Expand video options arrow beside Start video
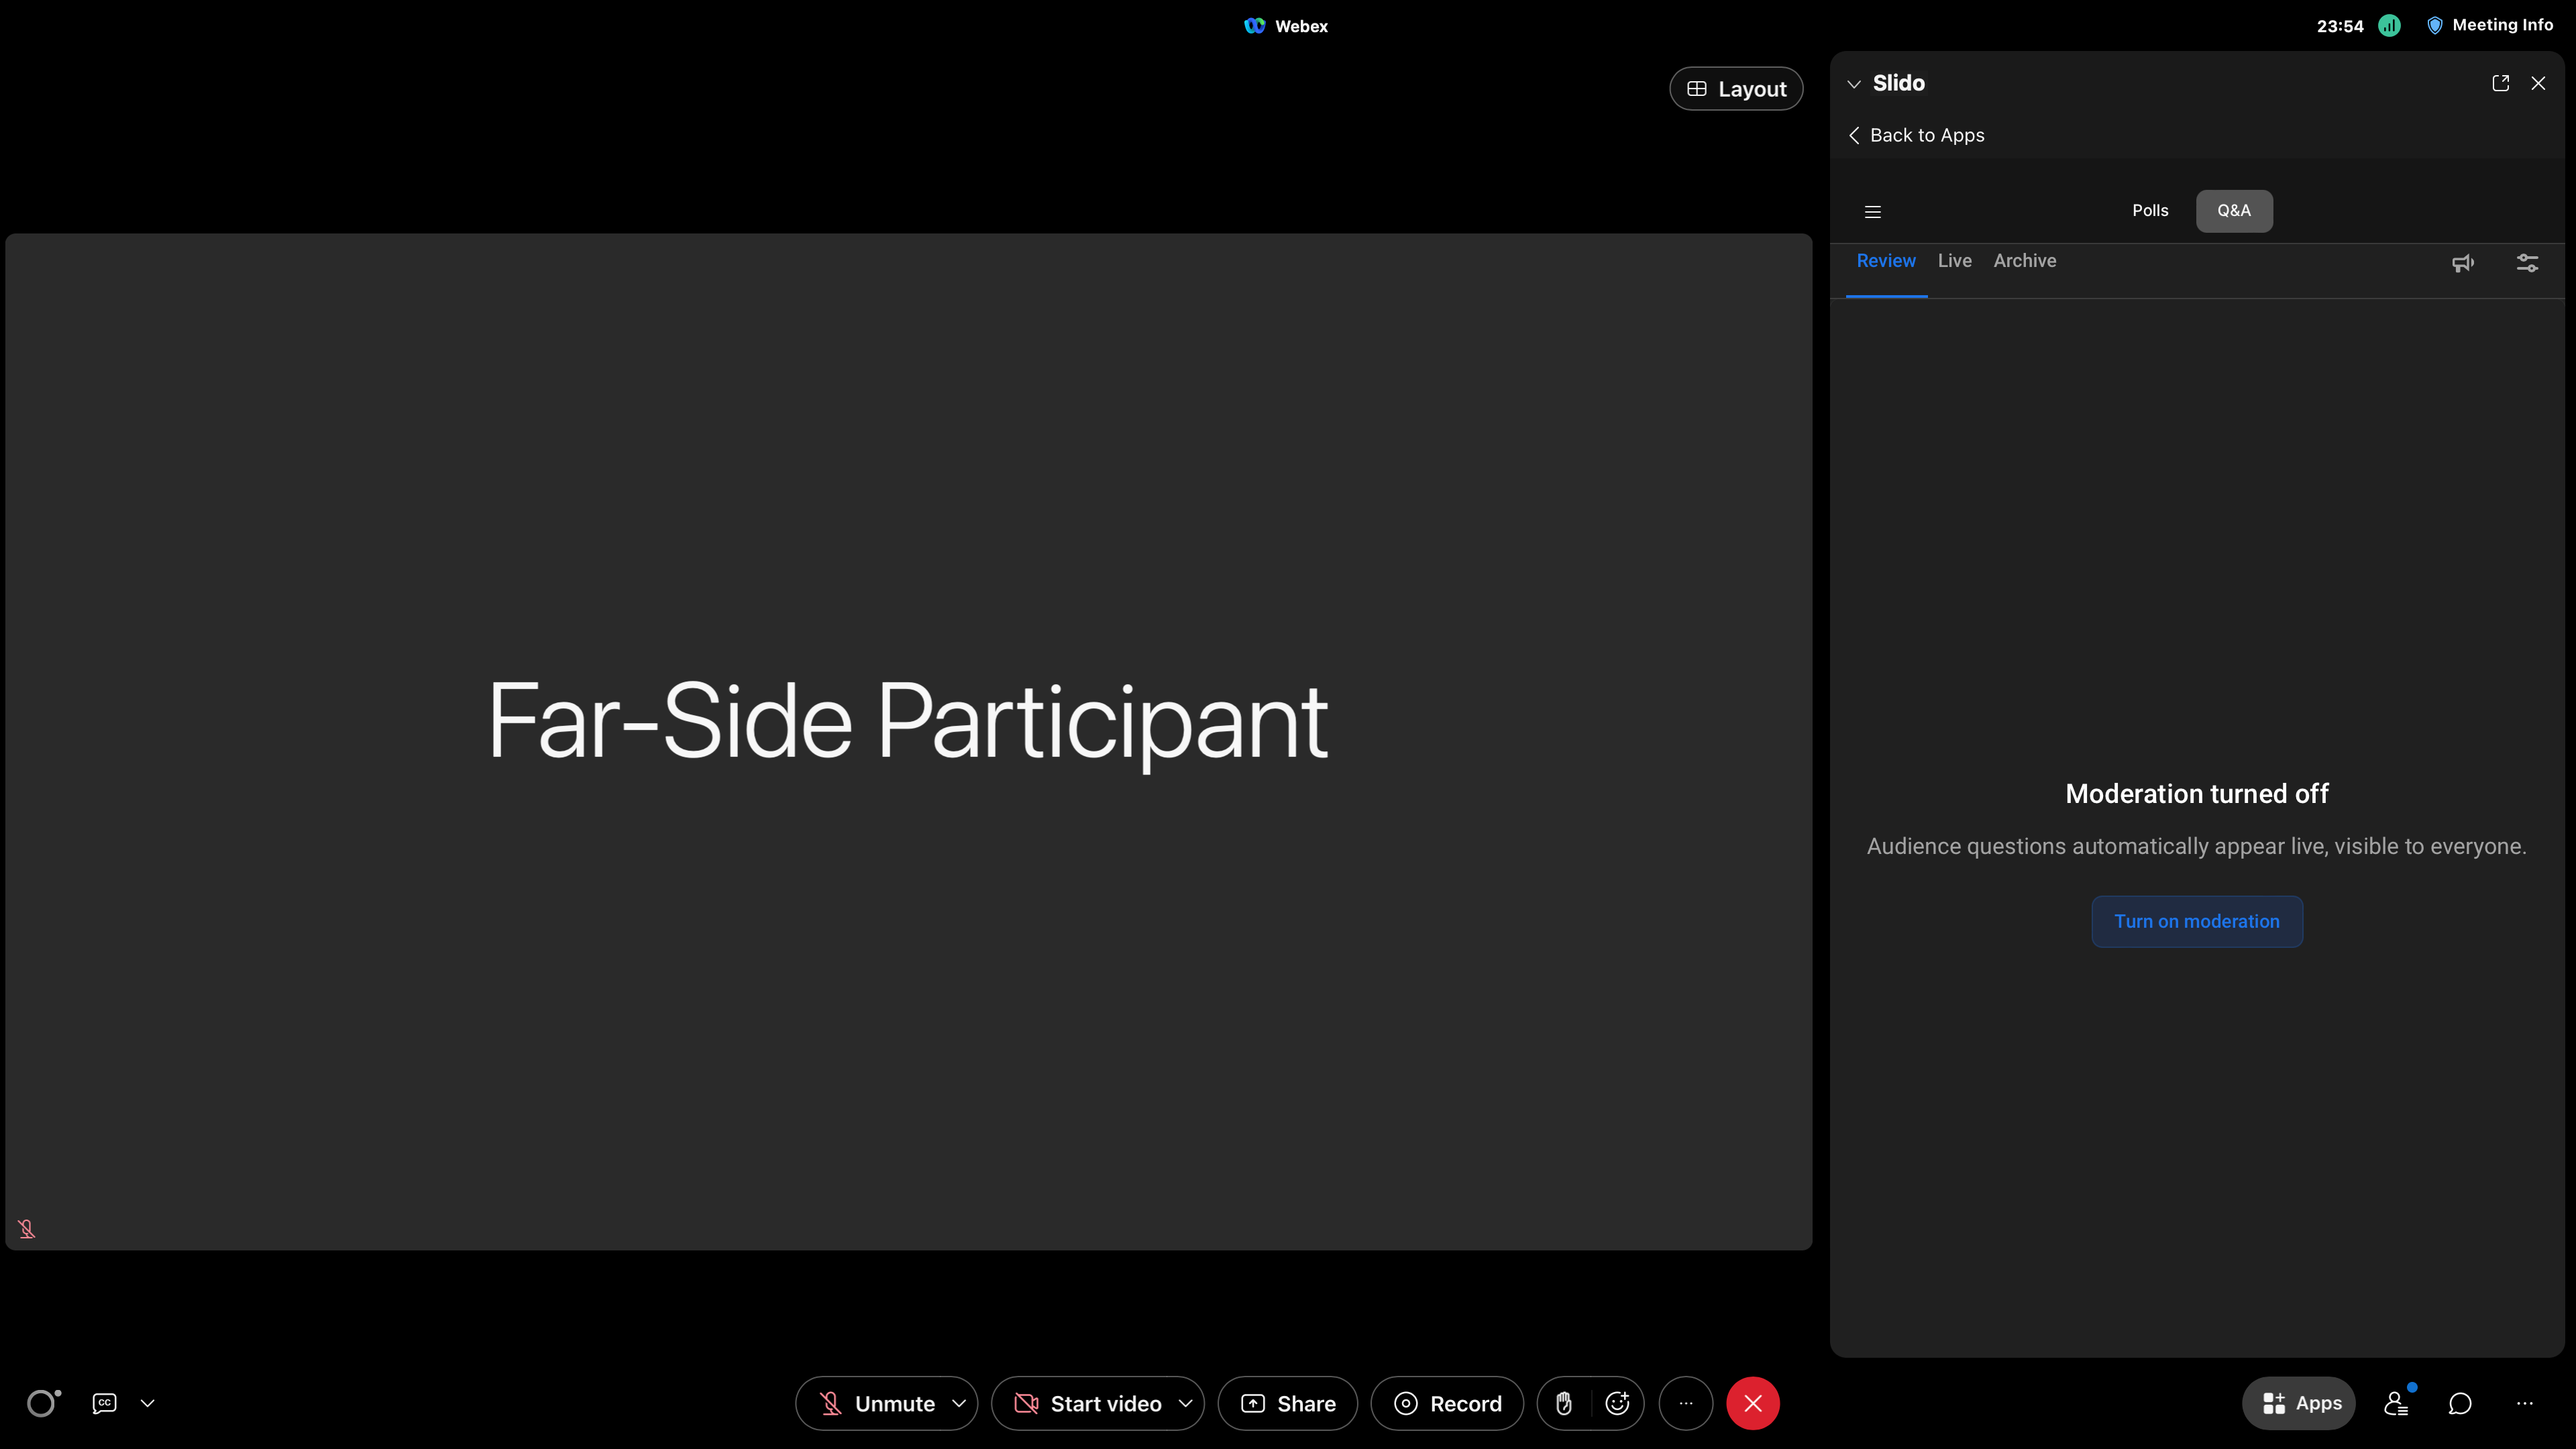This screenshot has height=1449, width=2576. pos(1186,1403)
